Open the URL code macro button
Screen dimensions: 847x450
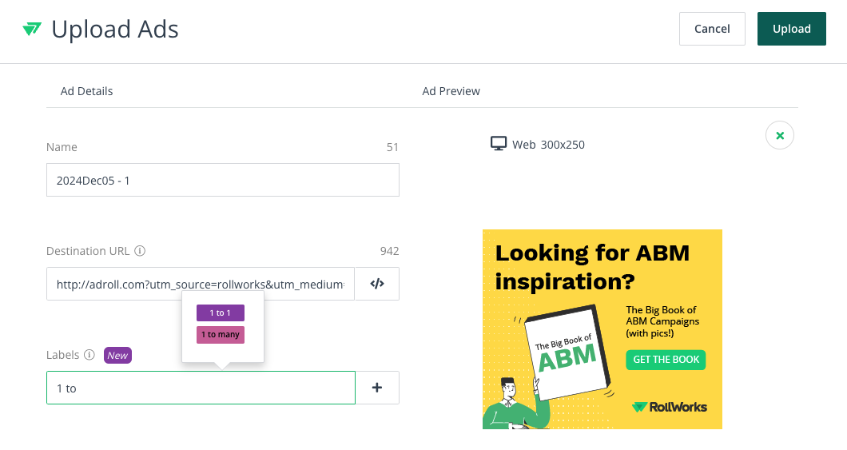pyautogui.click(x=377, y=284)
